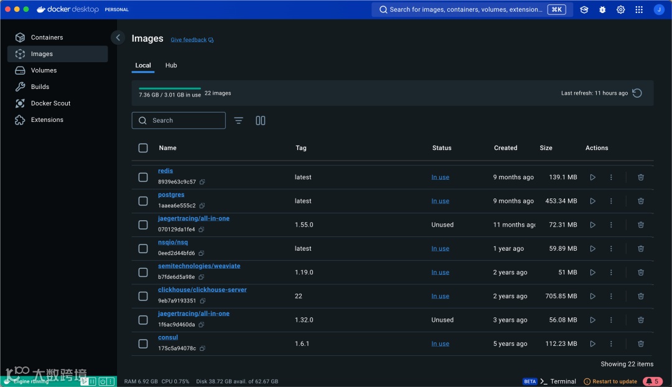Viewport: 672px width, 387px height.
Task: Select Images in the sidebar
Action: coord(57,54)
